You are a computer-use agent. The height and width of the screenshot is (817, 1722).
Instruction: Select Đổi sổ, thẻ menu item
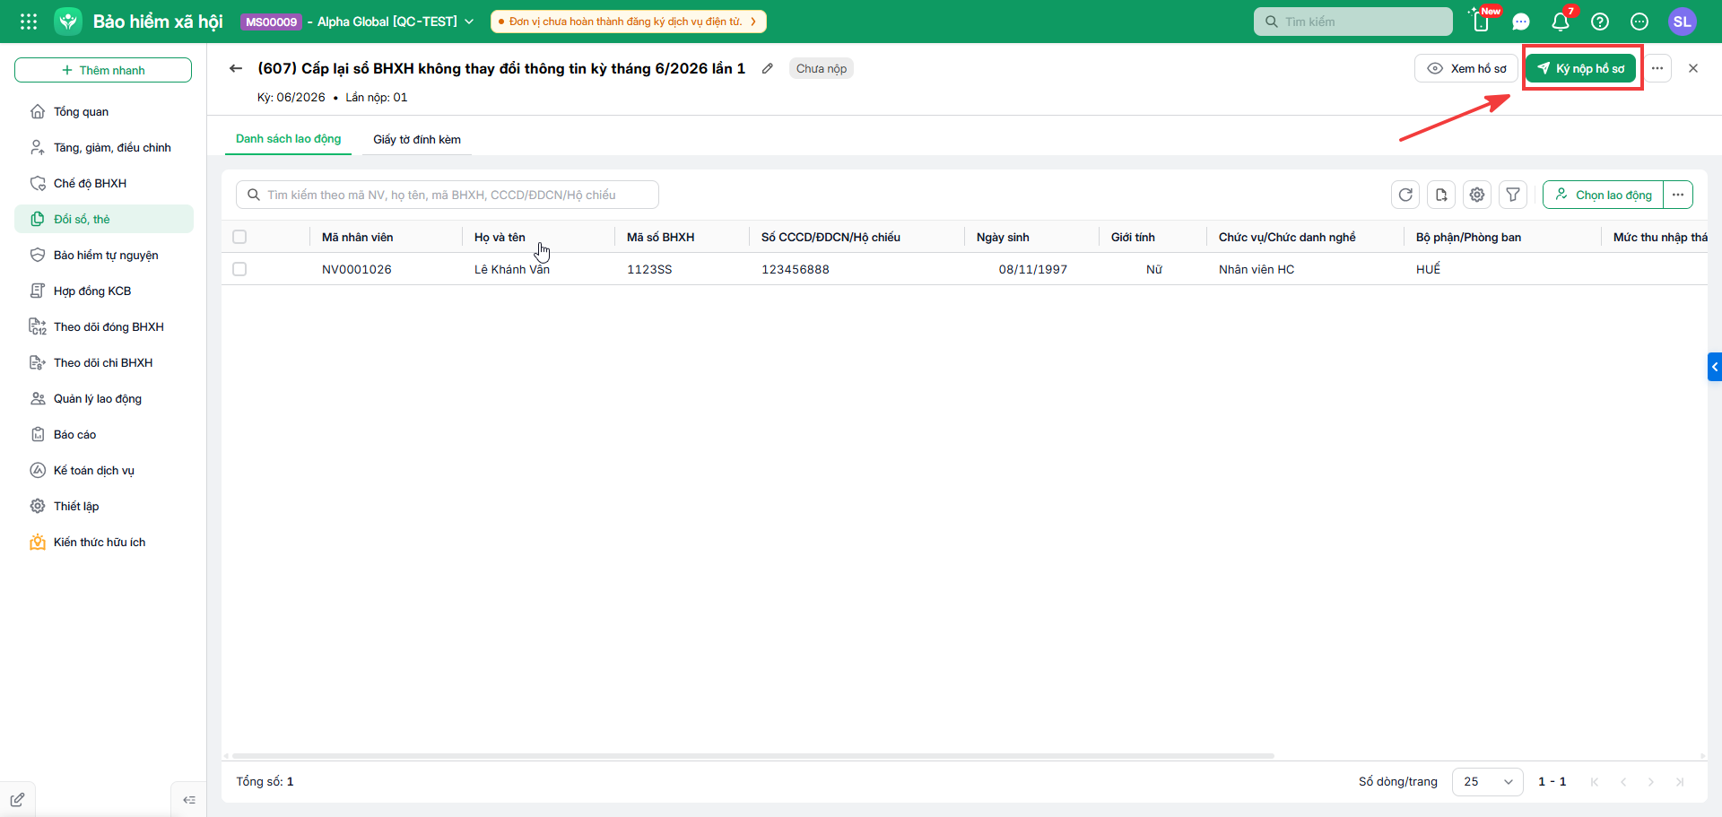(104, 219)
